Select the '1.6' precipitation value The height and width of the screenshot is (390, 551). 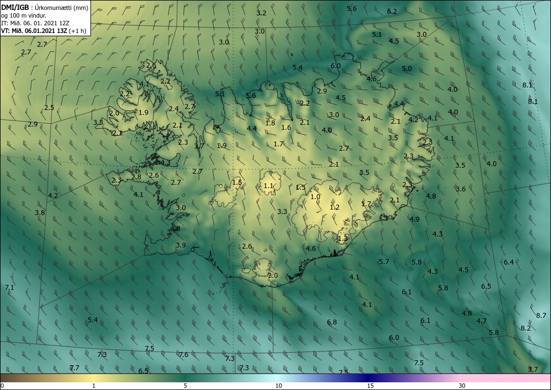[287, 127]
